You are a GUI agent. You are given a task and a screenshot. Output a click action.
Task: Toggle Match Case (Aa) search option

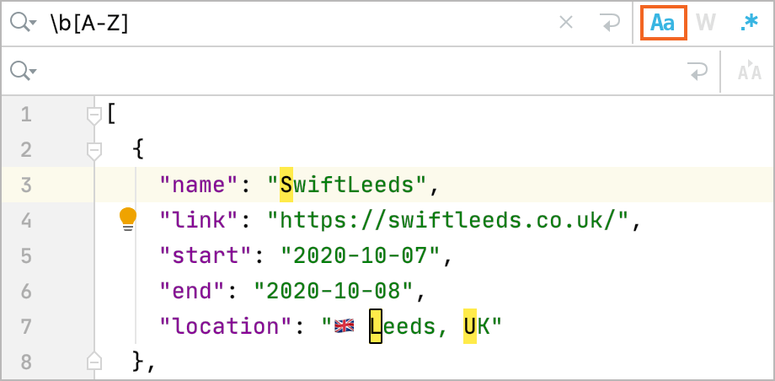pos(663,23)
